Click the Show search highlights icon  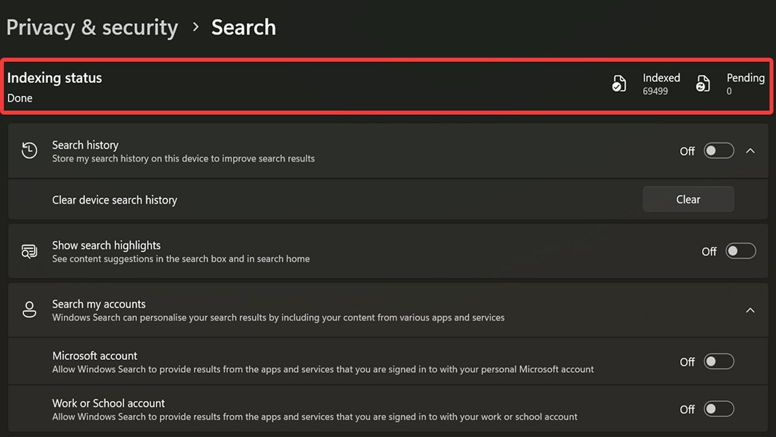[x=29, y=252]
